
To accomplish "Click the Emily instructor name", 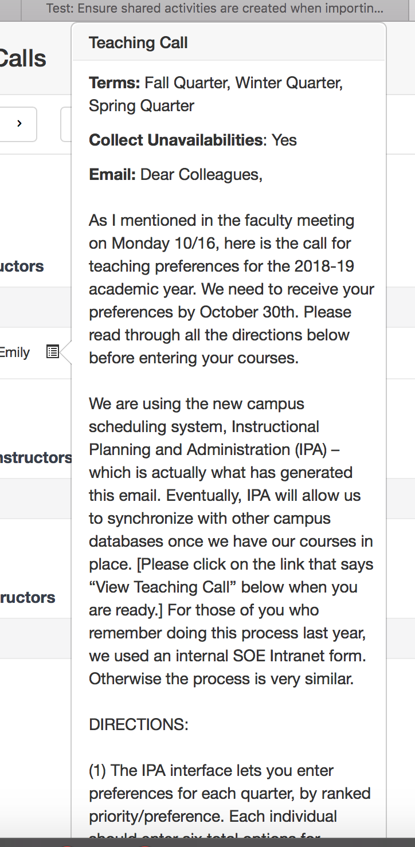I will tap(15, 352).
